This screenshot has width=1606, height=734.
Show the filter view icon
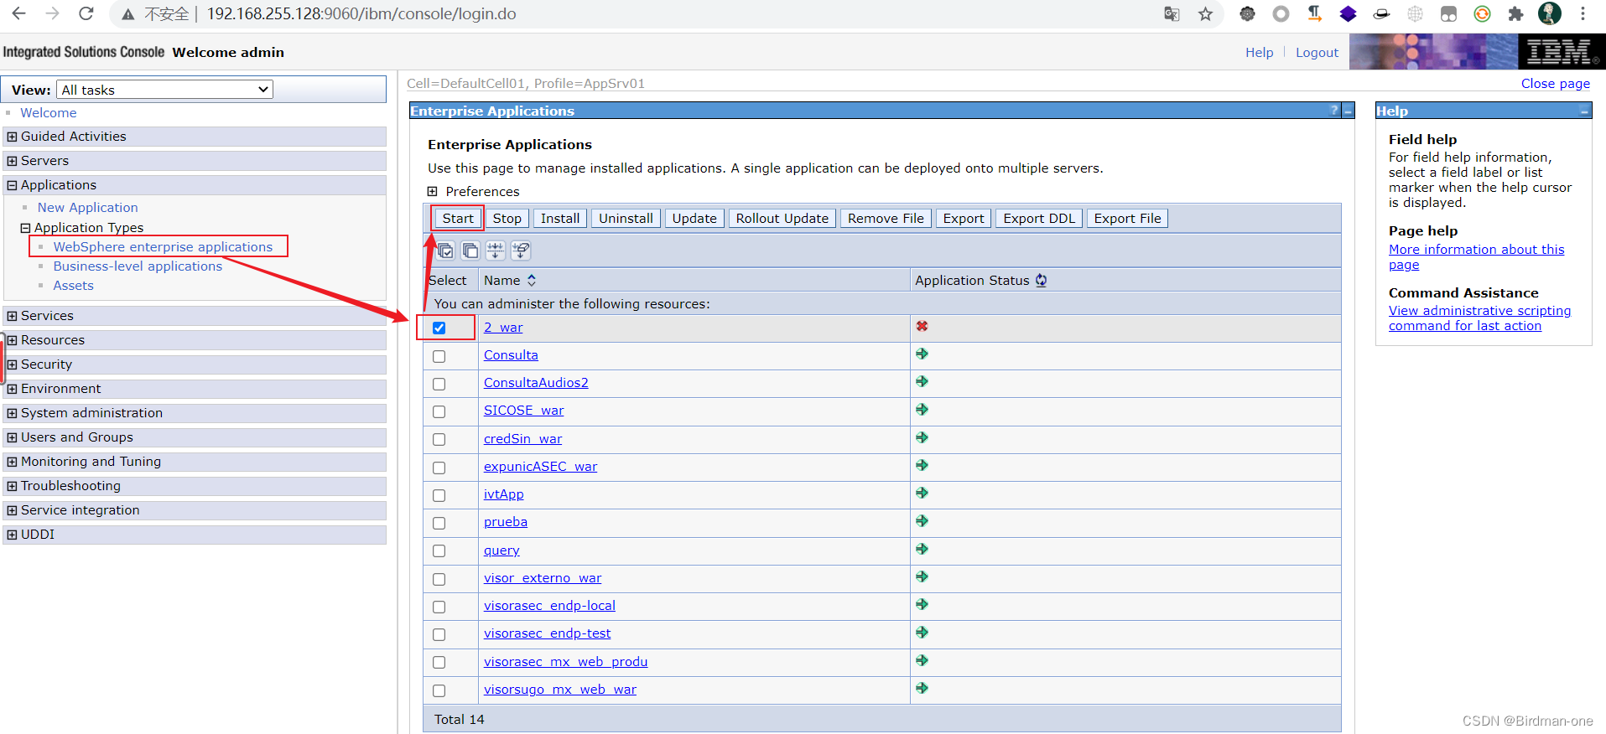[x=496, y=251]
